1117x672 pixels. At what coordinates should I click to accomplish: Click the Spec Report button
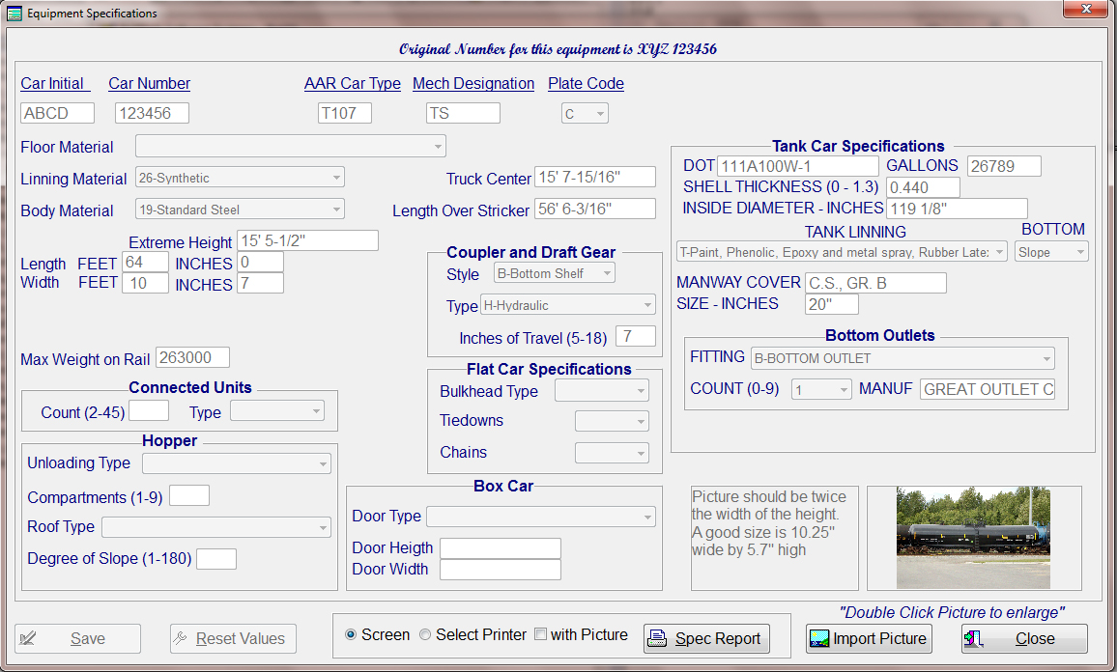coord(706,638)
